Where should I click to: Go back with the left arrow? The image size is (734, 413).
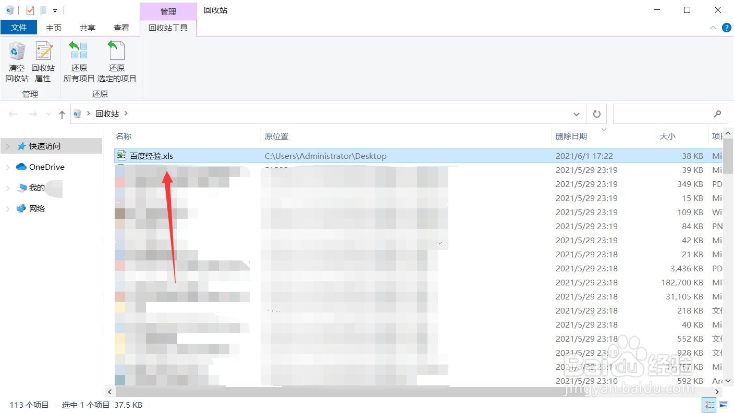(13, 114)
